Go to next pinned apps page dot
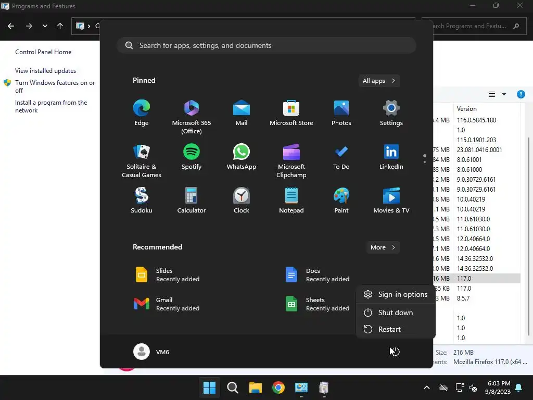The image size is (533, 400). click(425, 162)
